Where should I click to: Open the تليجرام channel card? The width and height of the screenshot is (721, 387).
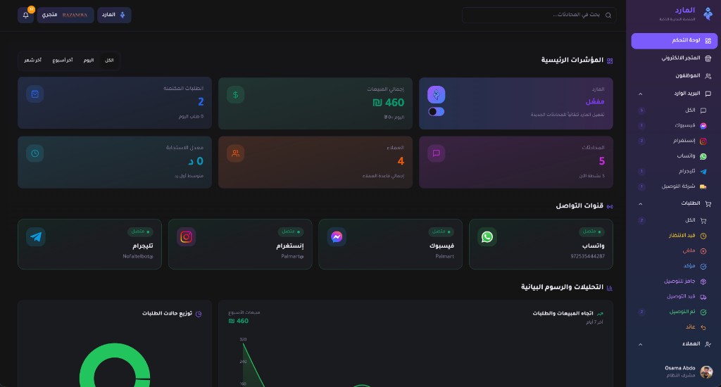(89, 244)
